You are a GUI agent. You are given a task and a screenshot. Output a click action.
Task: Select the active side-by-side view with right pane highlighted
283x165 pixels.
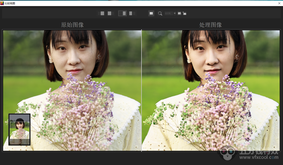(122, 13)
